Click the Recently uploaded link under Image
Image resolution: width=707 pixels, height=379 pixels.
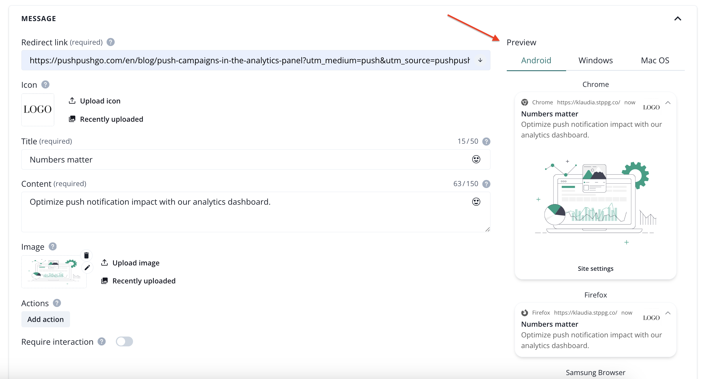tap(144, 281)
